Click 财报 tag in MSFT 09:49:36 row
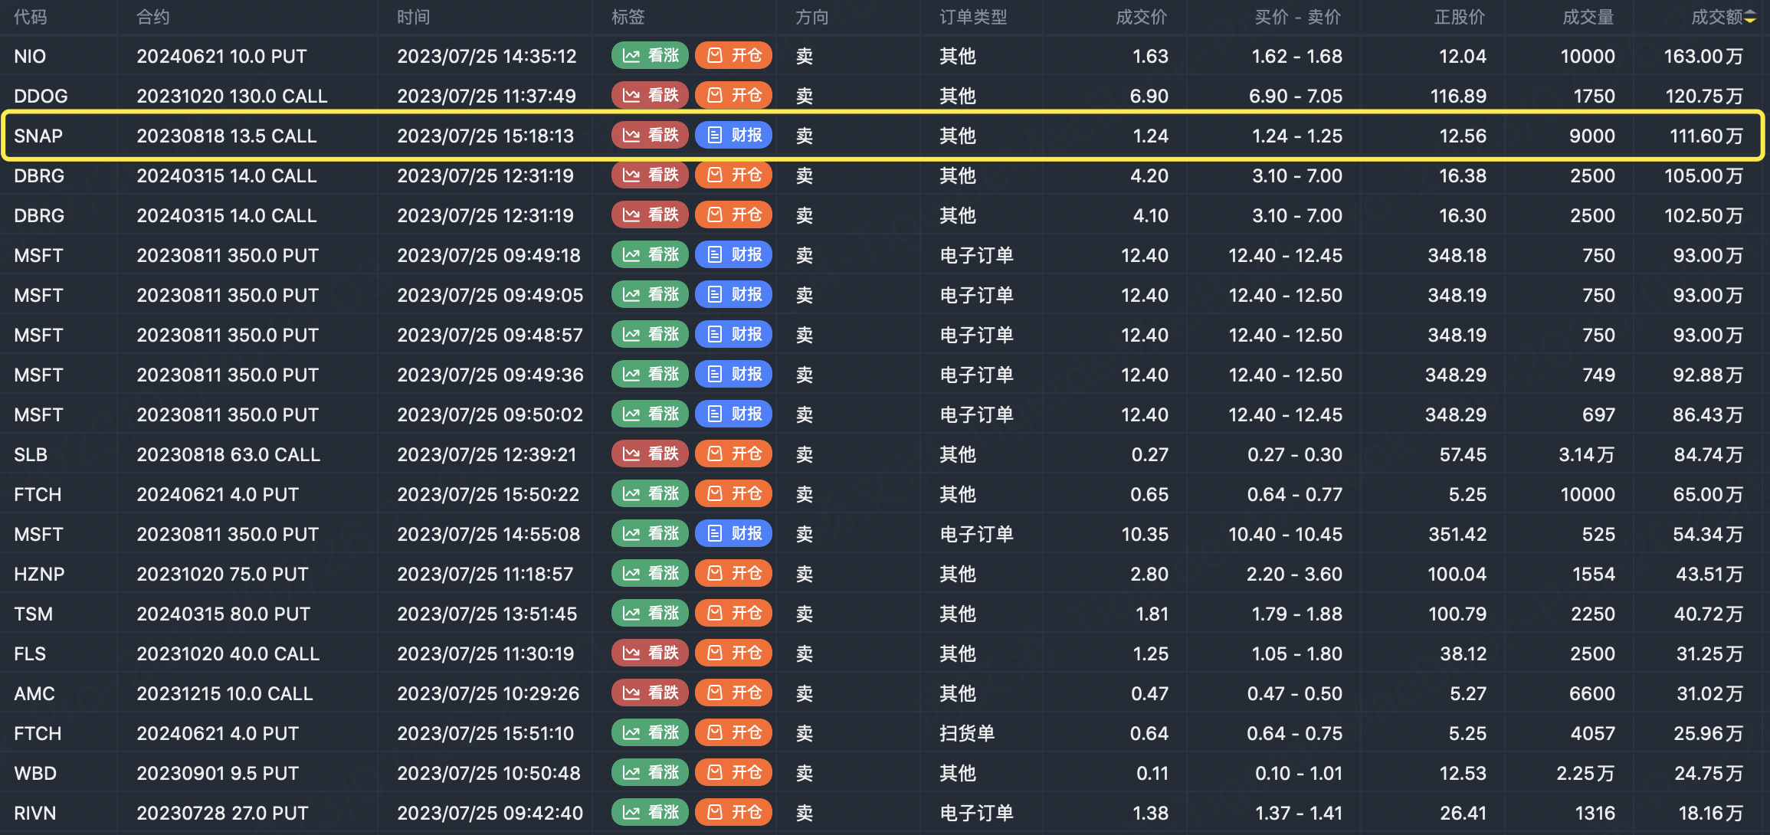1770x835 pixels. click(733, 374)
